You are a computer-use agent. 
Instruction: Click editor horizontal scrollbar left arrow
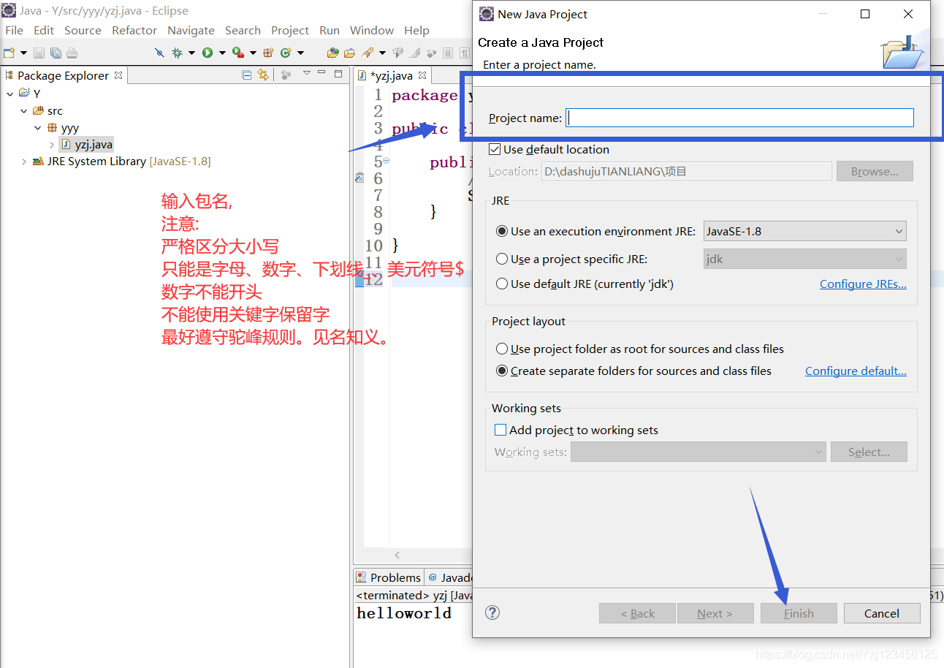pos(397,555)
